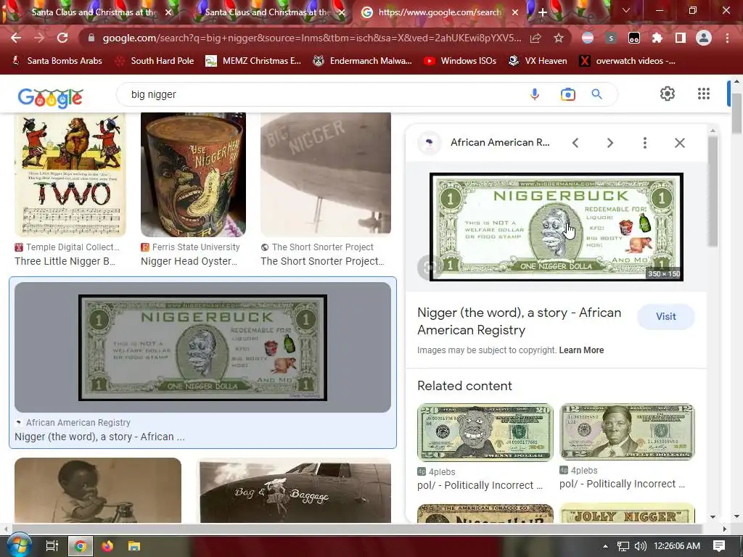Toggle the browser side panel
Image resolution: width=743 pixels, height=557 pixels.
pyautogui.click(x=681, y=38)
